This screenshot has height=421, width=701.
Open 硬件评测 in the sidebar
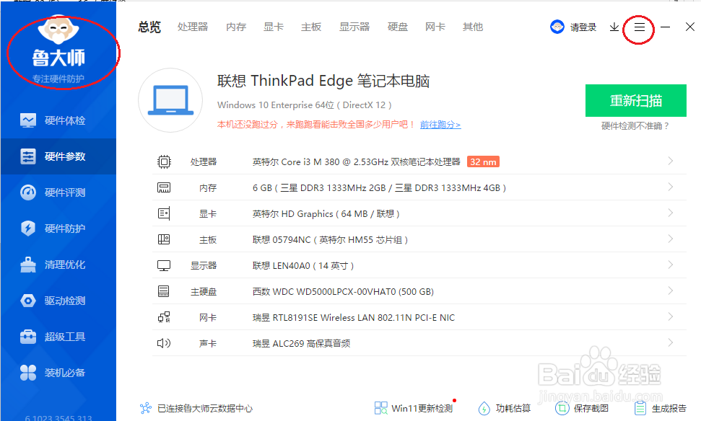pyautogui.click(x=58, y=193)
